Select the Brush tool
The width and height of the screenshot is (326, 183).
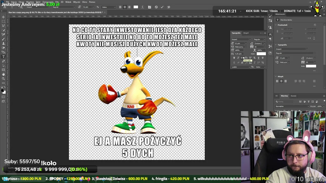point(3,39)
